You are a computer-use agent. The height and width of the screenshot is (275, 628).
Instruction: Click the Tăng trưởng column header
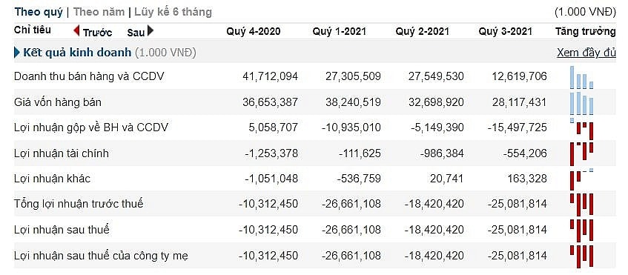(x=586, y=31)
